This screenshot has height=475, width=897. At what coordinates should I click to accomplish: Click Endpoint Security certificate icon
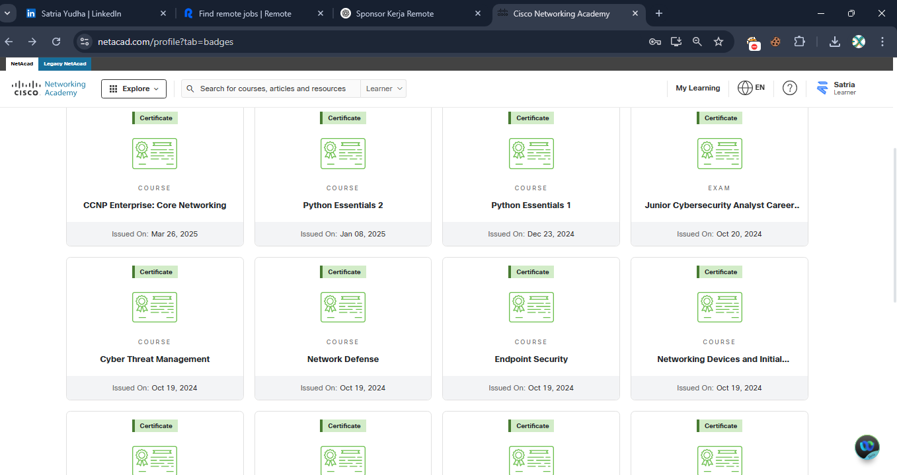click(x=531, y=307)
